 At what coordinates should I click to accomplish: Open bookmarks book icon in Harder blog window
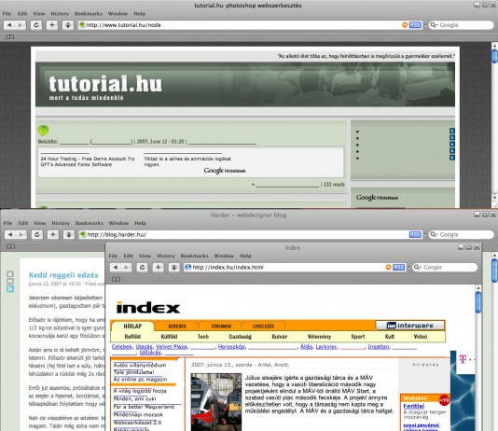point(11,246)
